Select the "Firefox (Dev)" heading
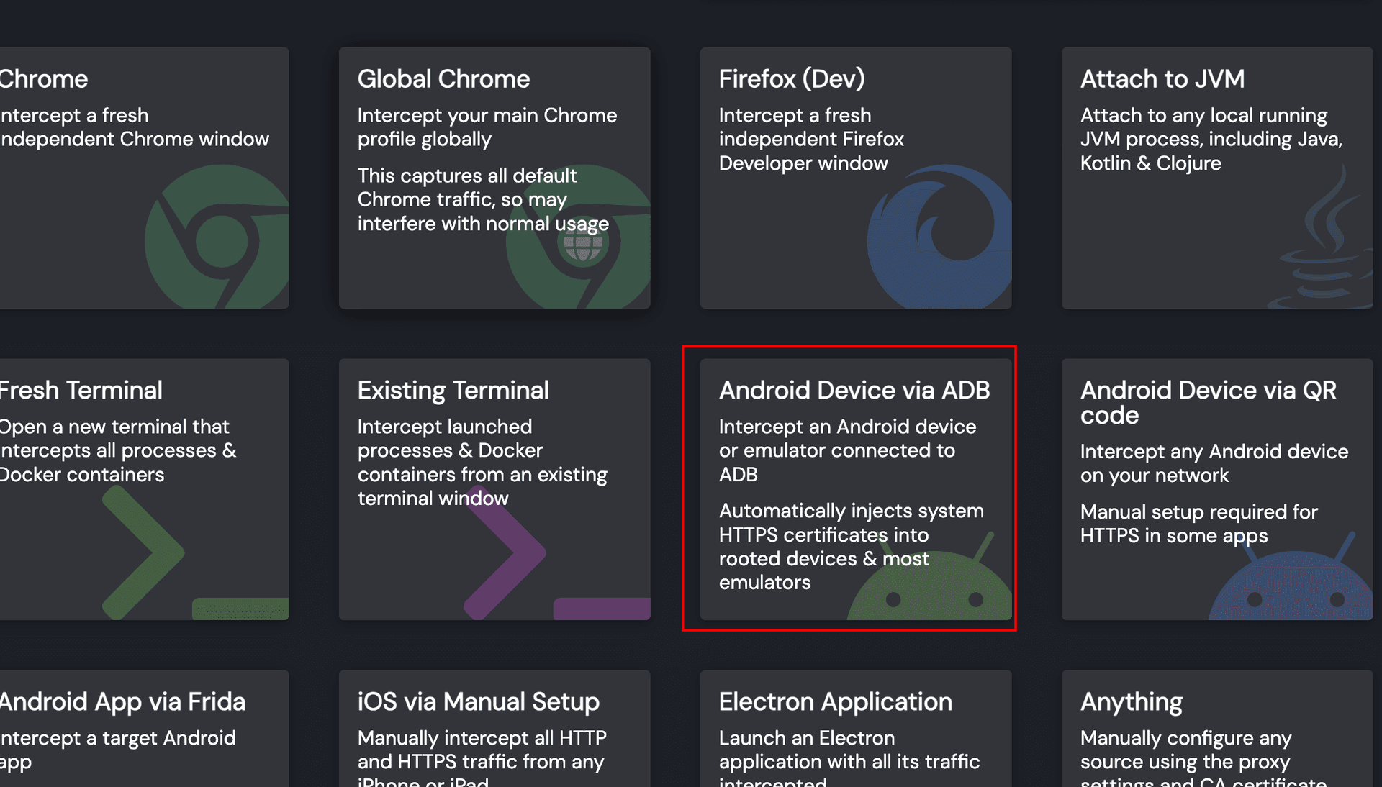Image resolution: width=1382 pixels, height=787 pixels. (792, 79)
